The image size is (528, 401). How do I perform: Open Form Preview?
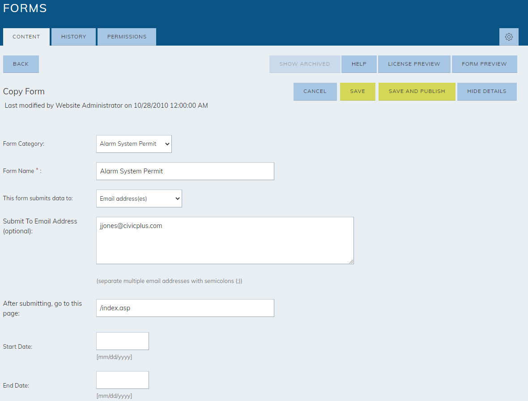coord(484,64)
